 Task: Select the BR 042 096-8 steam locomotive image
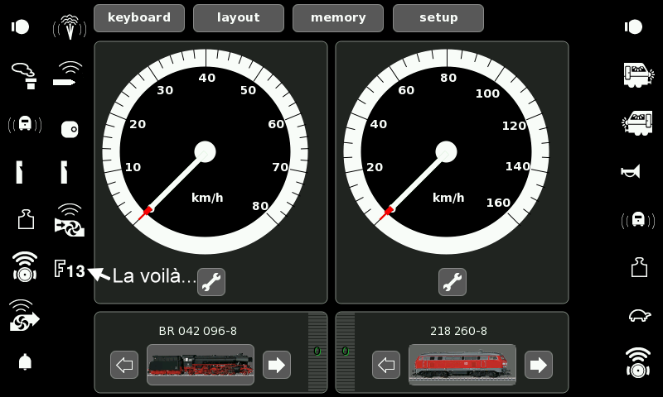(201, 365)
